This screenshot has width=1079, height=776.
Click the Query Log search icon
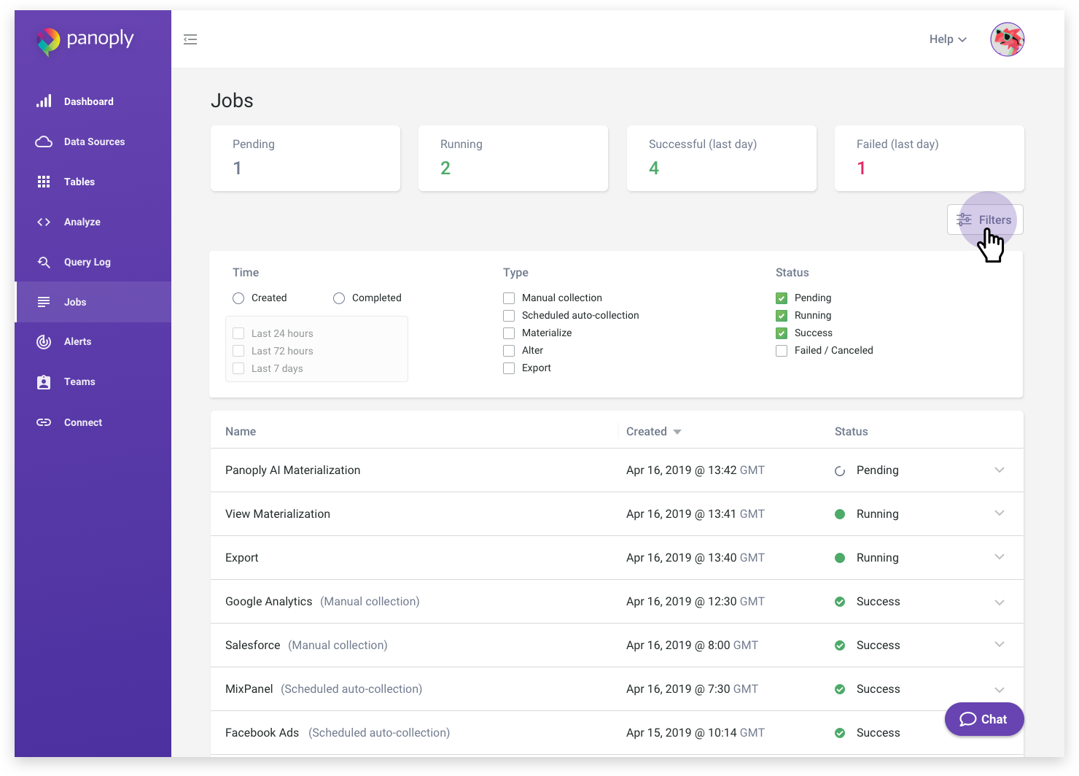[x=44, y=262]
